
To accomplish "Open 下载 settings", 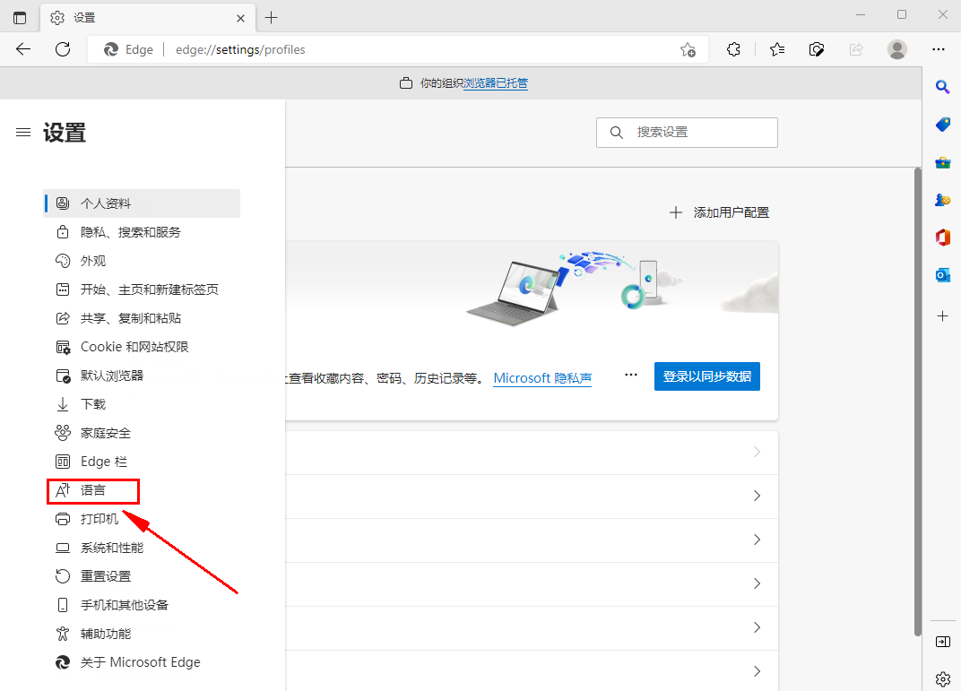I will (x=143, y=404).
